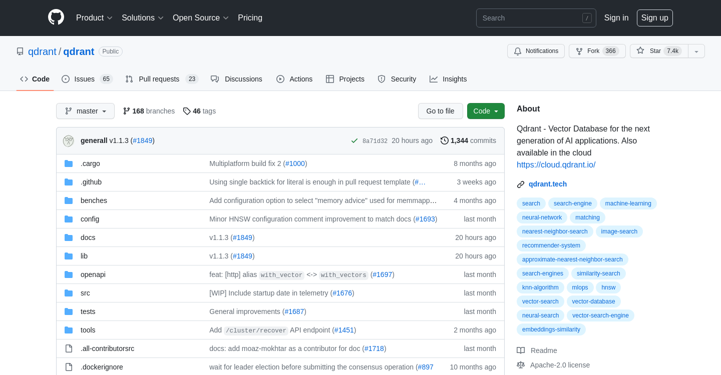Click the .all-contributorsrc file icon

[x=69, y=348]
